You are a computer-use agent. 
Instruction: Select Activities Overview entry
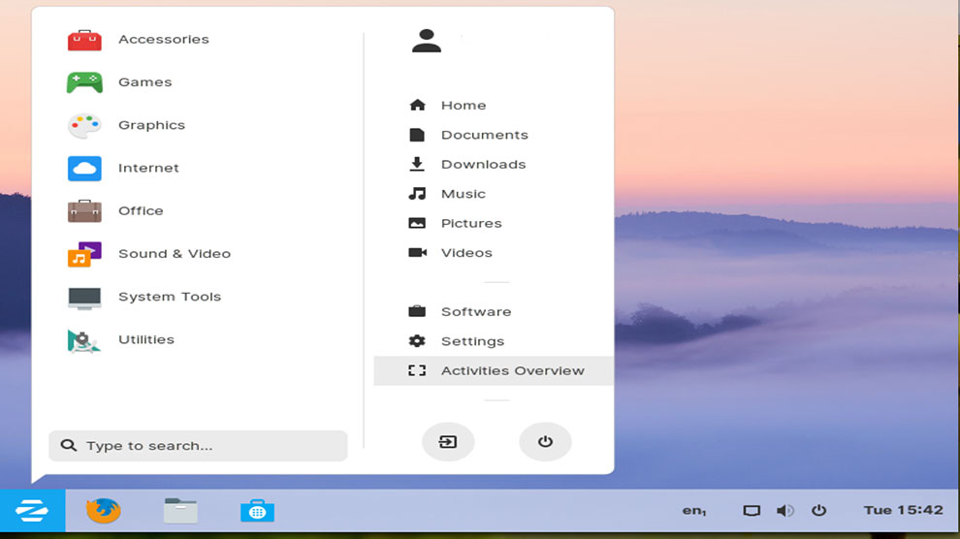click(x=511, y=370)
